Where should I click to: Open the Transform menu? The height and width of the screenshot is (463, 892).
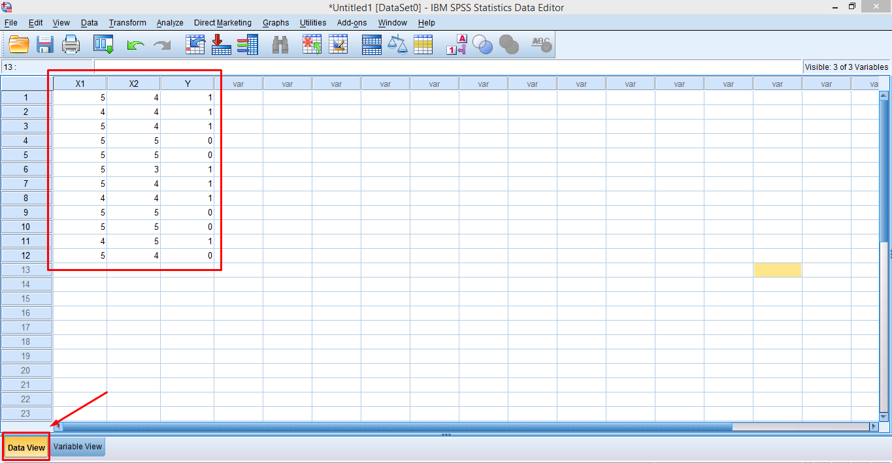coord(127,22)
